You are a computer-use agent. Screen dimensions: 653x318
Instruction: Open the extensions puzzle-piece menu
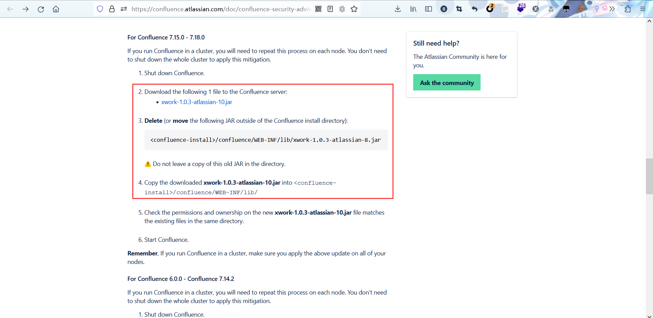coord(627,9)
